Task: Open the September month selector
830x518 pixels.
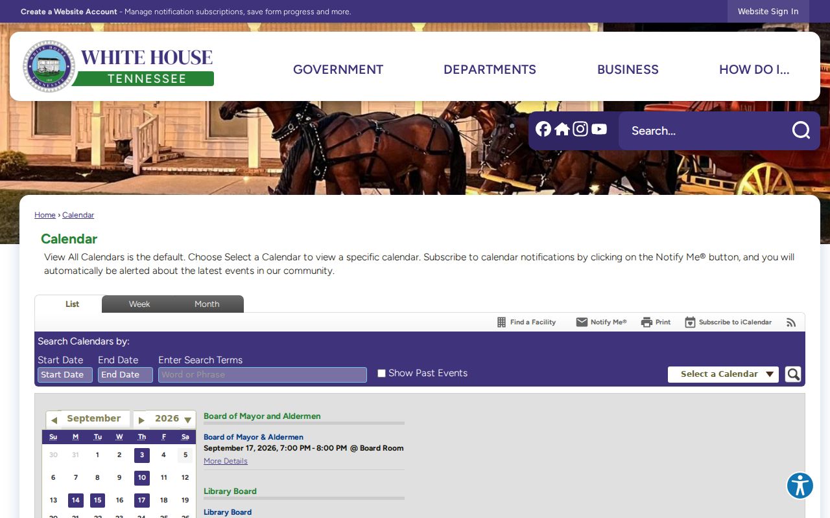Action: point(94,419)
